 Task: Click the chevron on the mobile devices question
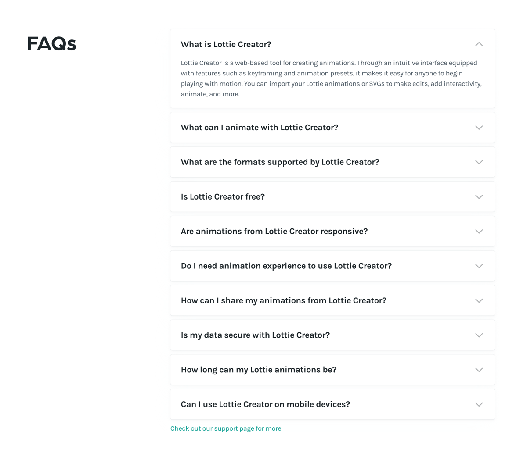coord(479,404)
